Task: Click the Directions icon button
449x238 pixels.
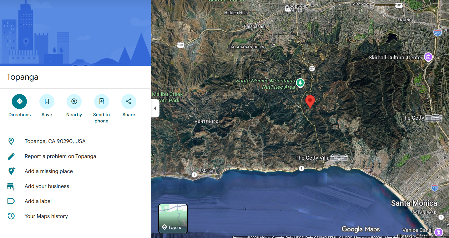Action: 19,102
